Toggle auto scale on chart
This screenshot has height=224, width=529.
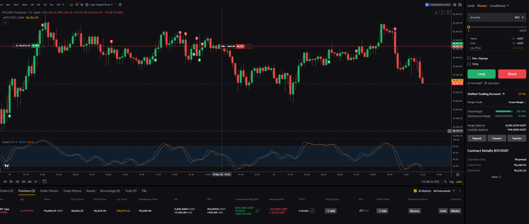tap(459, 182)
